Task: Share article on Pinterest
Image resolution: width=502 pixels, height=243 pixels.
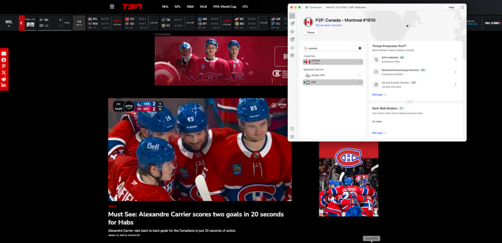Action: tap(3, 66)
